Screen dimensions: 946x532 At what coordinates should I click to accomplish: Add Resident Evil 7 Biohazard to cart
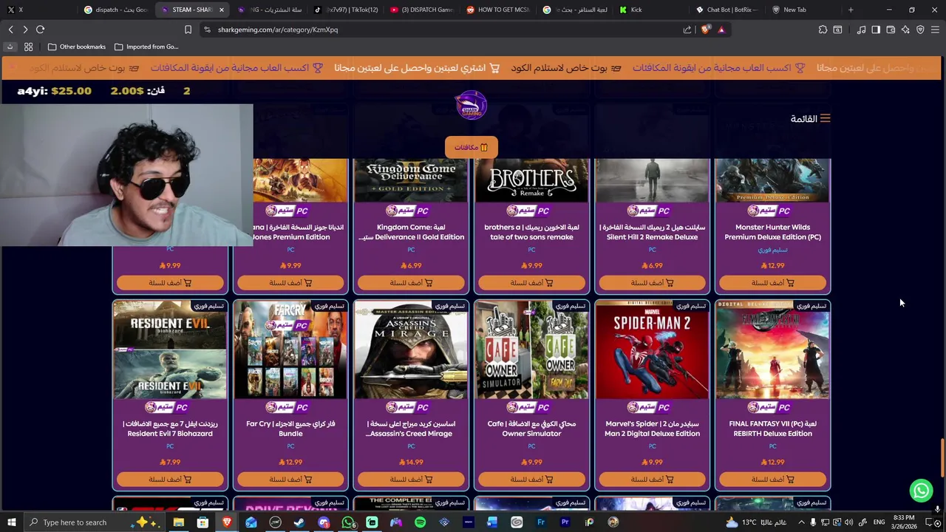[170, 479]
